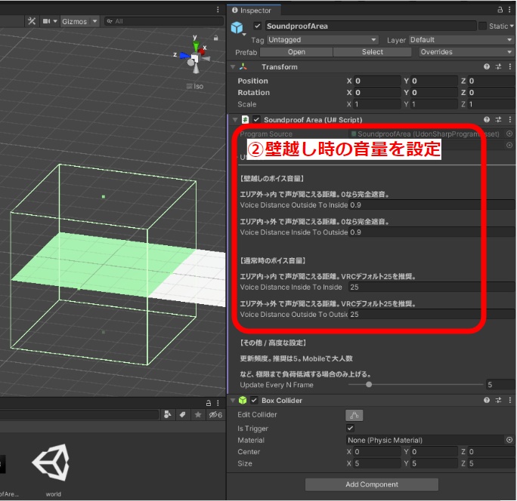Open Transform component help icon

(x=487, y=66)
